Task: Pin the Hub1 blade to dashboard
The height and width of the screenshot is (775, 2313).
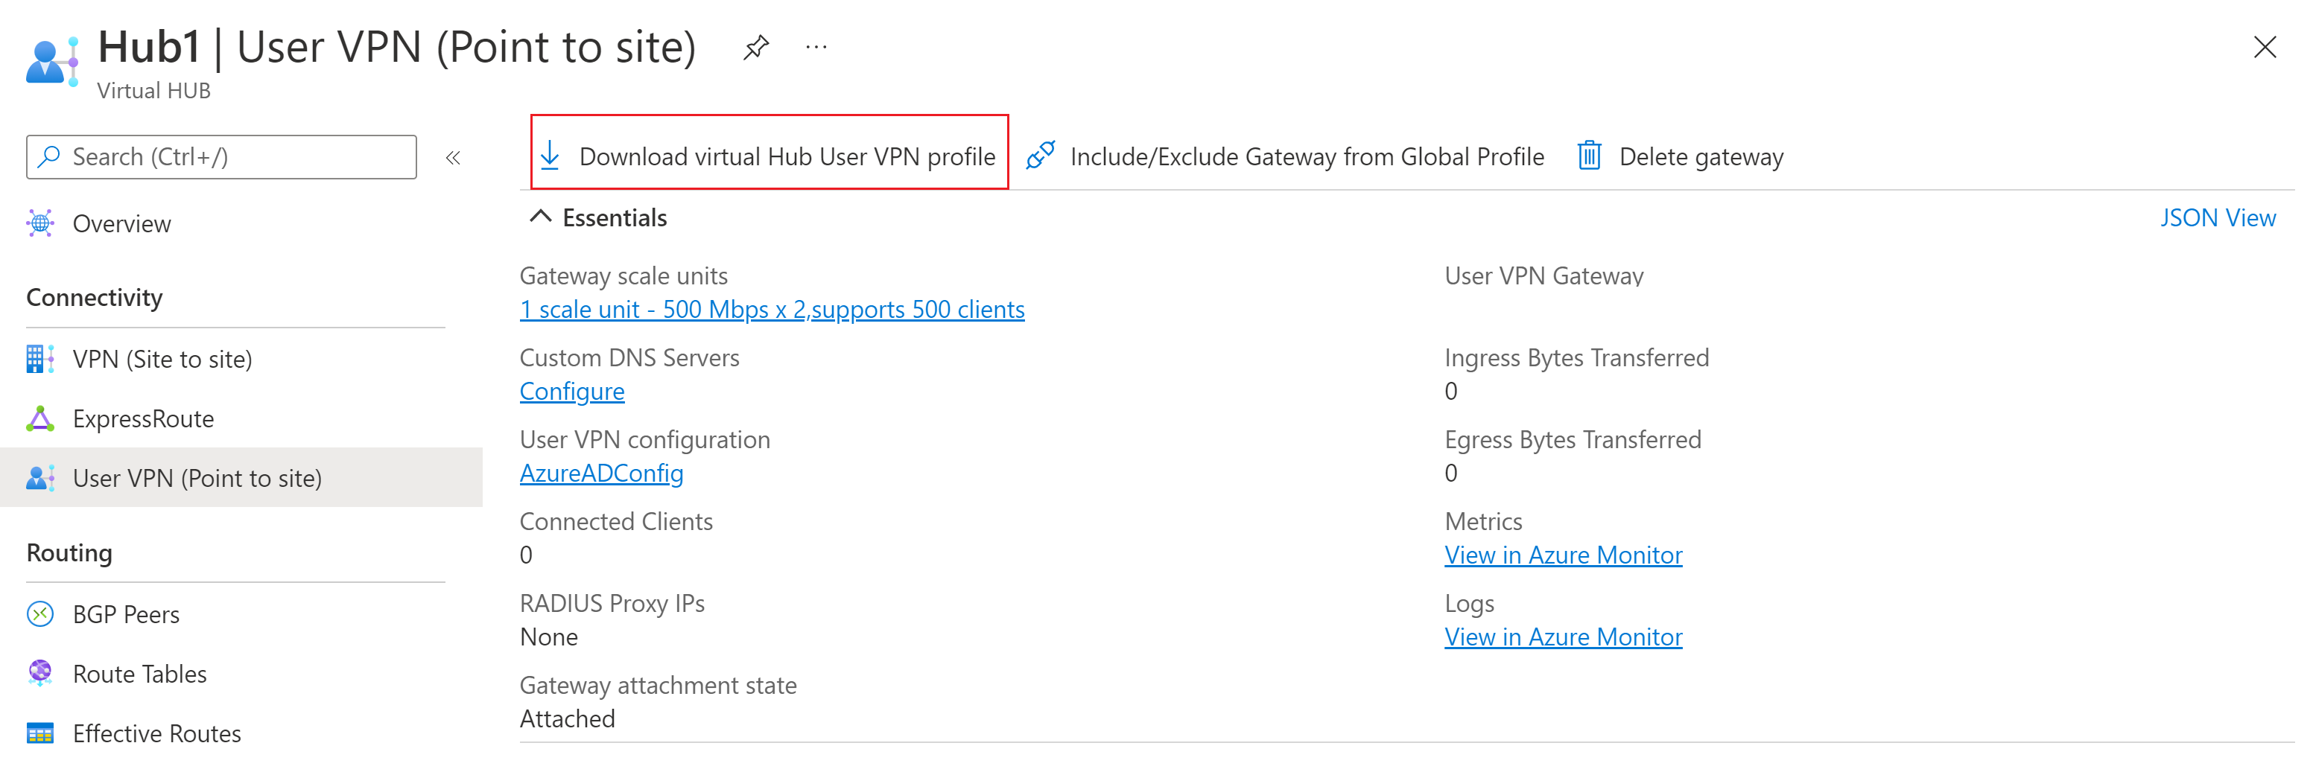Action: [756, 47]
